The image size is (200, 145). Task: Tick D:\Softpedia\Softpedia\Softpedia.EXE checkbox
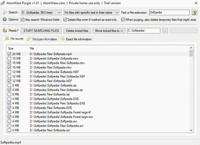pyautogui.click(x=9, y=99)
